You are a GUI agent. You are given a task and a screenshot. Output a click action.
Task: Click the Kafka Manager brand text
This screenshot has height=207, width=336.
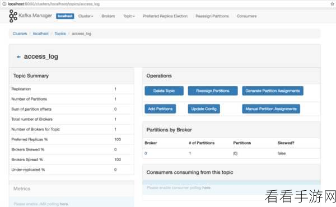35,16
